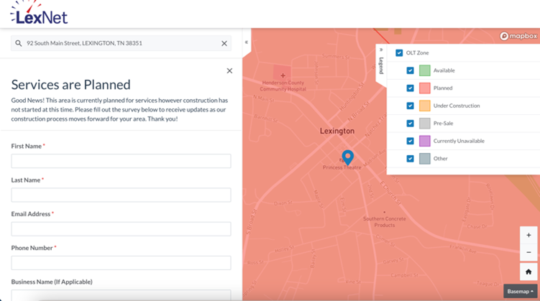Toggle the OLT Zone checkbox

(x=399, y=53)
